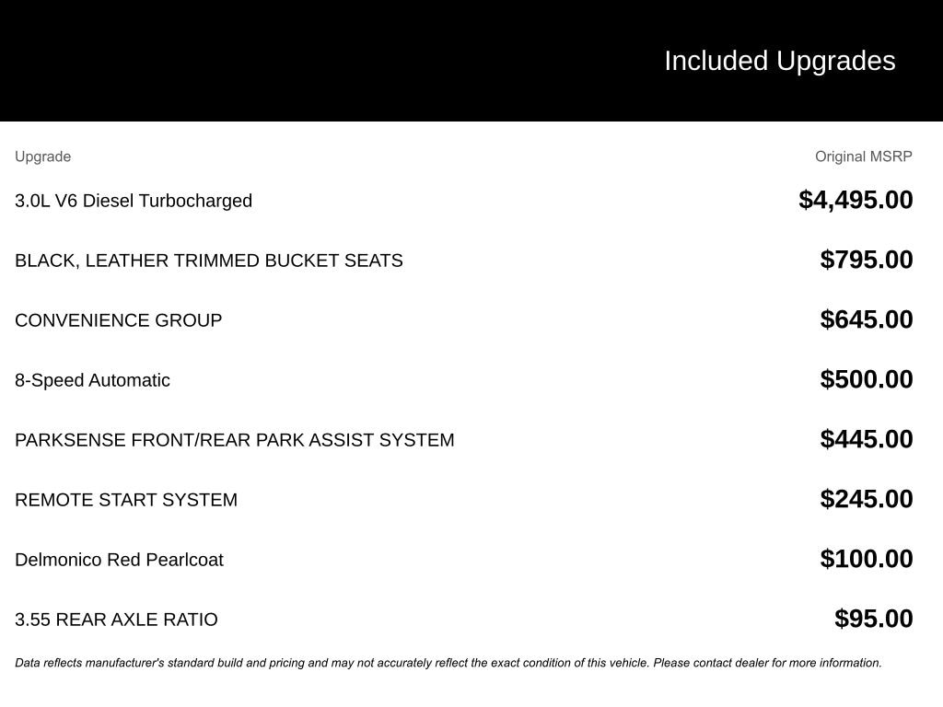The width and height of the screenshot is (943, 707).
Task: Click the $500.00 price
Action: pos(867,379)
